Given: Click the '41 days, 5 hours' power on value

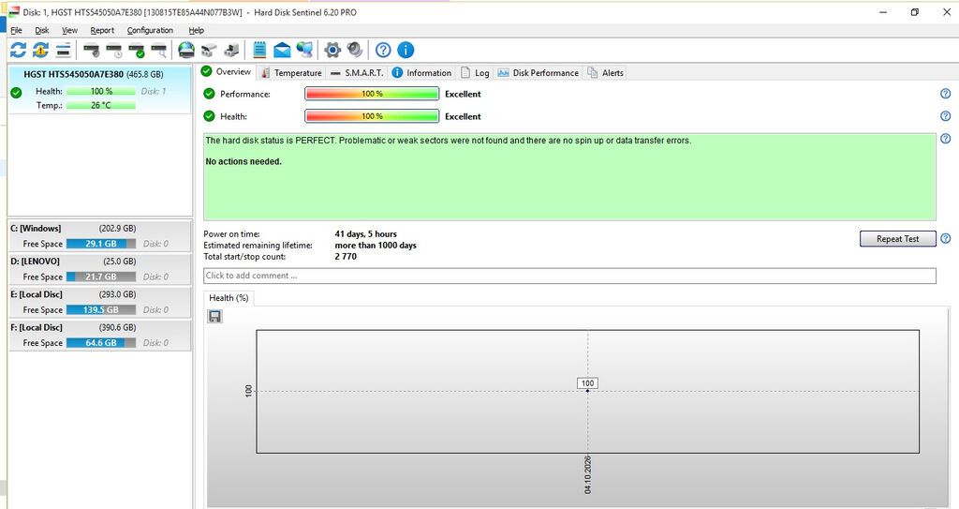Looking at the screenshot, I should (366, 234).
